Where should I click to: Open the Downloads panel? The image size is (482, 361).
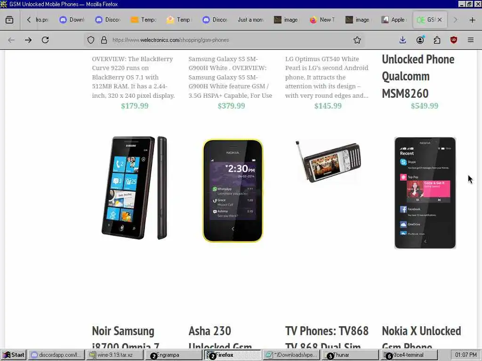[x=403, y=40]
